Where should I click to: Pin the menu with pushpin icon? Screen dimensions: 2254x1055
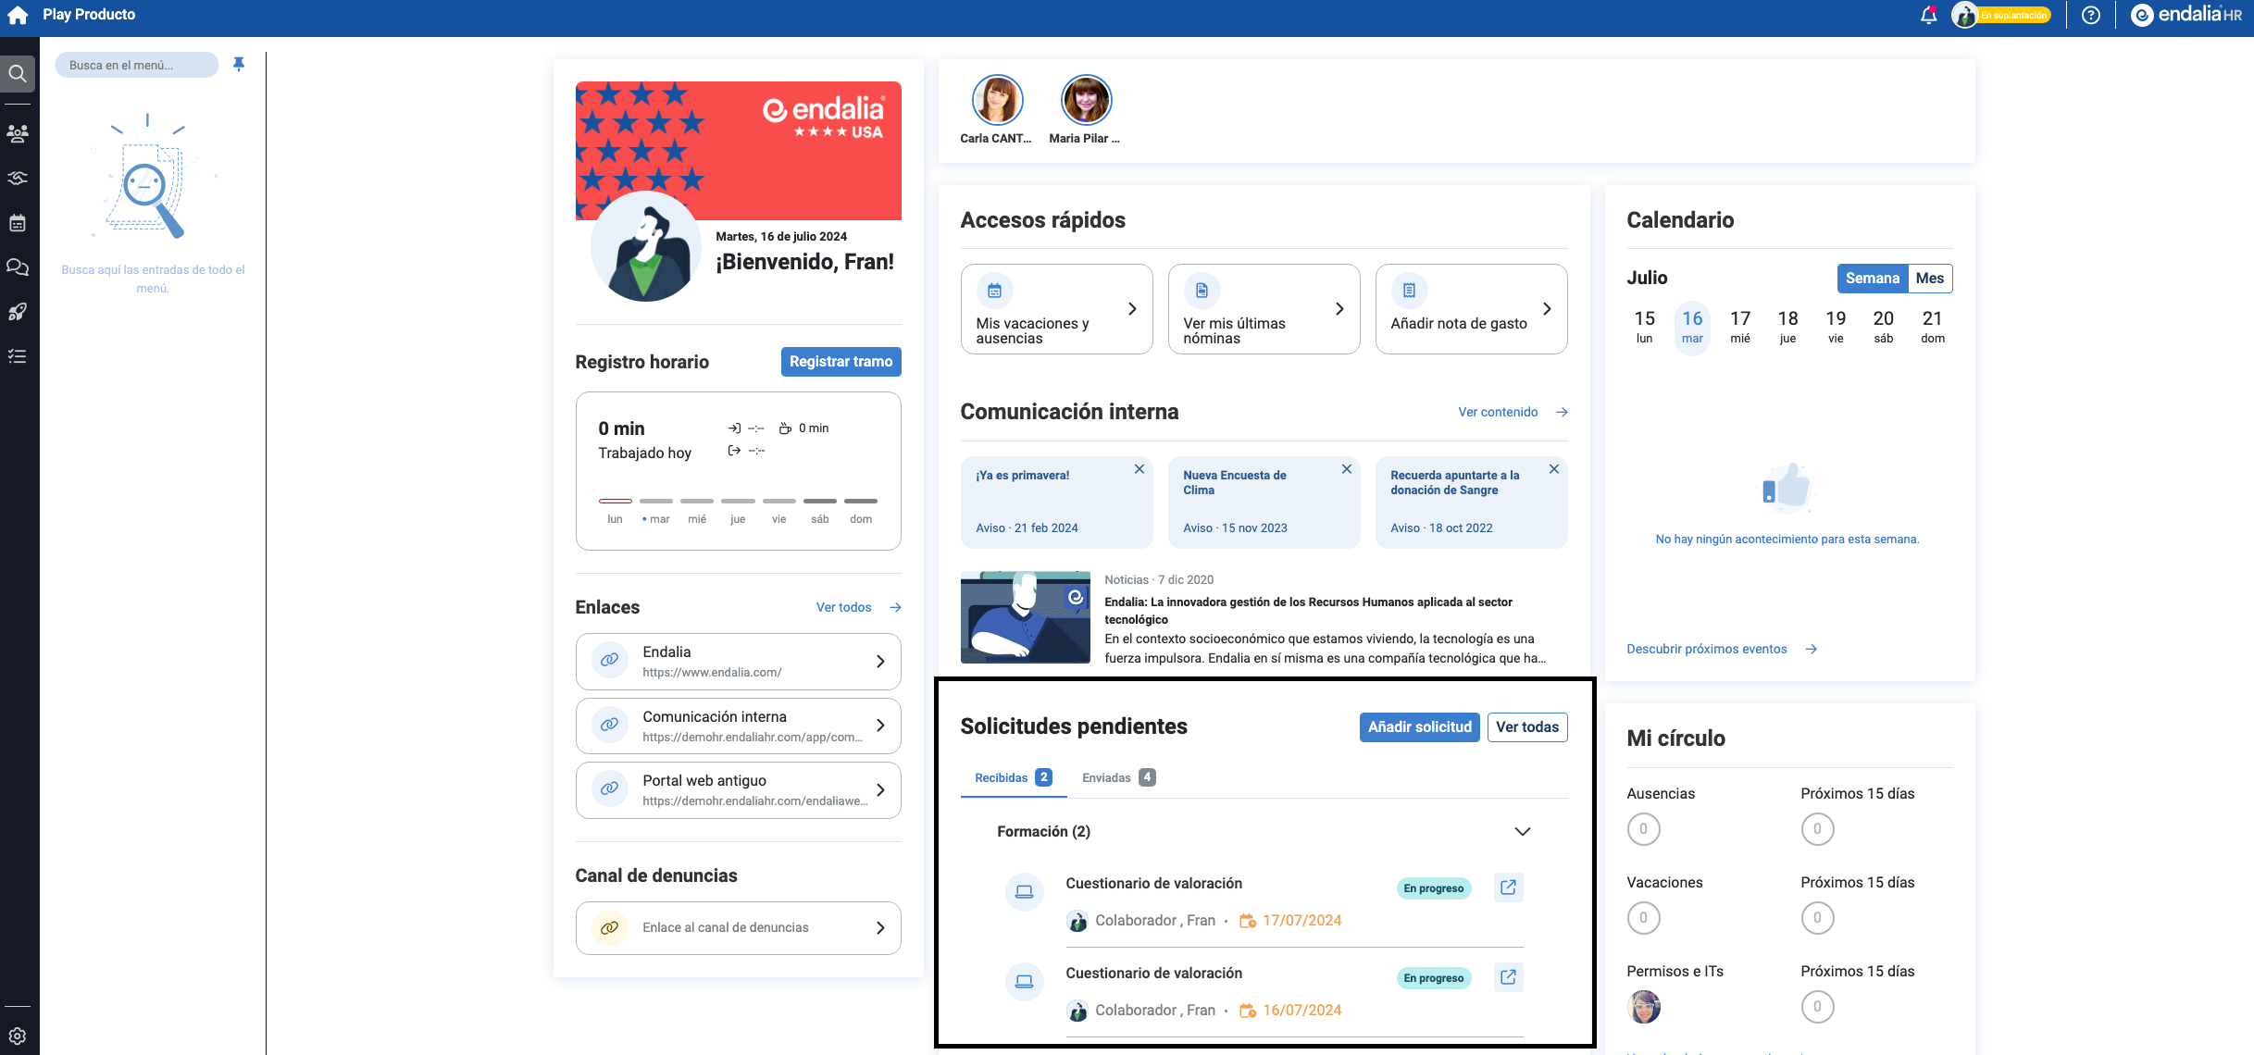pos(239,64)
